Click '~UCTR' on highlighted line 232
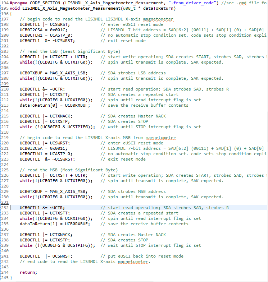 coord(56,208)
